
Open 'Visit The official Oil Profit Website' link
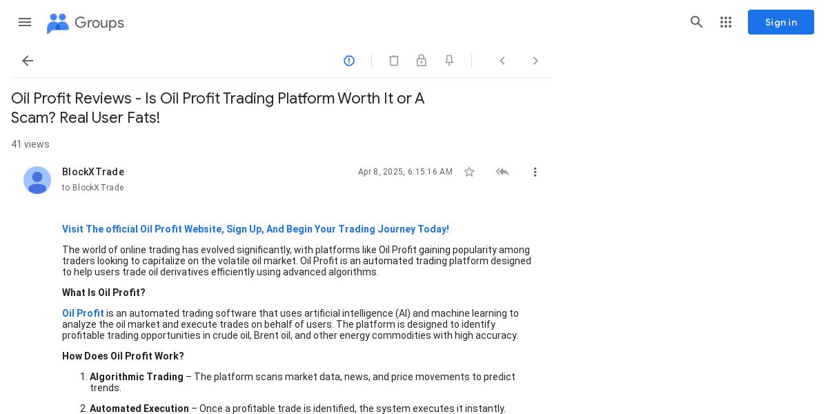[255, 229]
